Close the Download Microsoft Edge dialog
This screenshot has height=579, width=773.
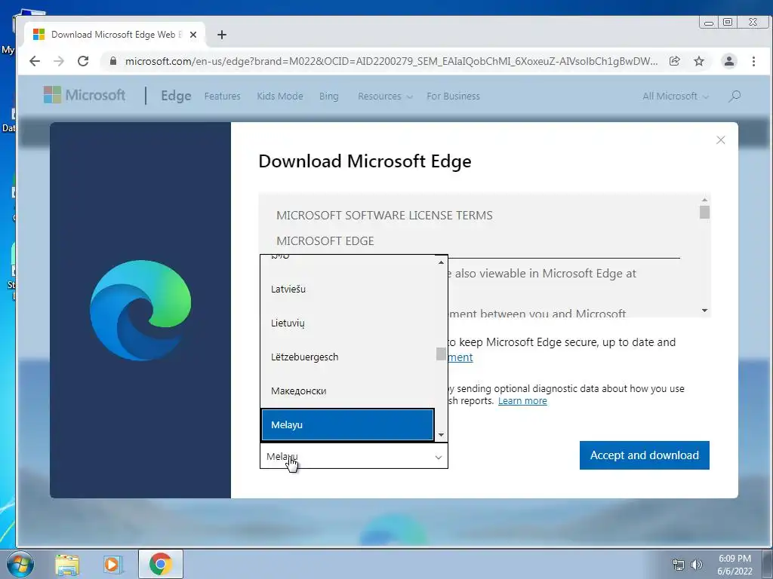coord(720,139)
